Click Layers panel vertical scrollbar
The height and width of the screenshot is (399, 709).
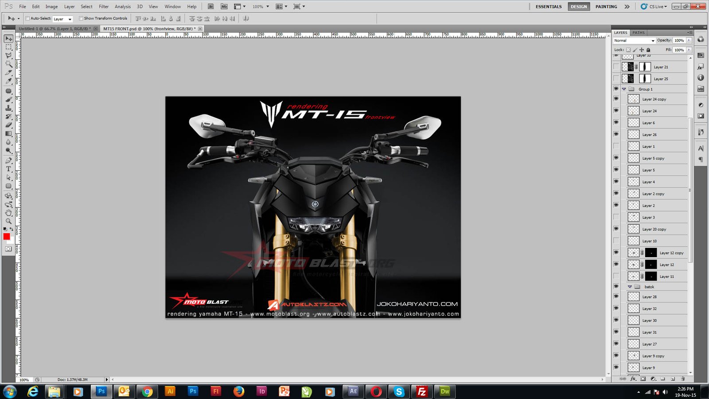(690, 191)
